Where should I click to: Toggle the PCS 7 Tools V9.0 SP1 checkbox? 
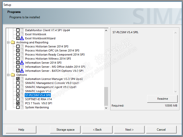[x=18, y=103]
